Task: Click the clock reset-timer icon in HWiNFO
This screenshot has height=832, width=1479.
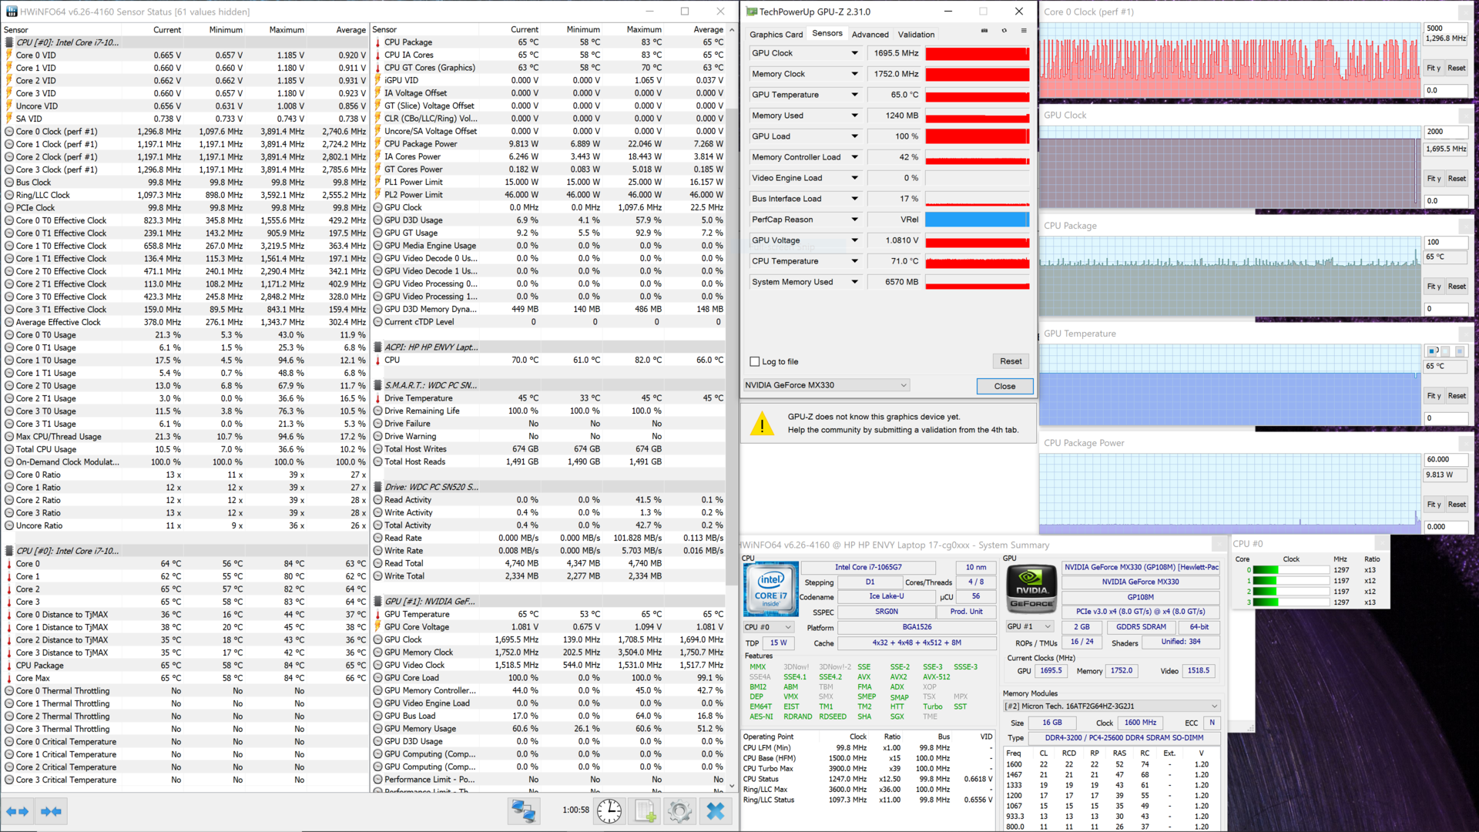Action: [x=609, y=810]
